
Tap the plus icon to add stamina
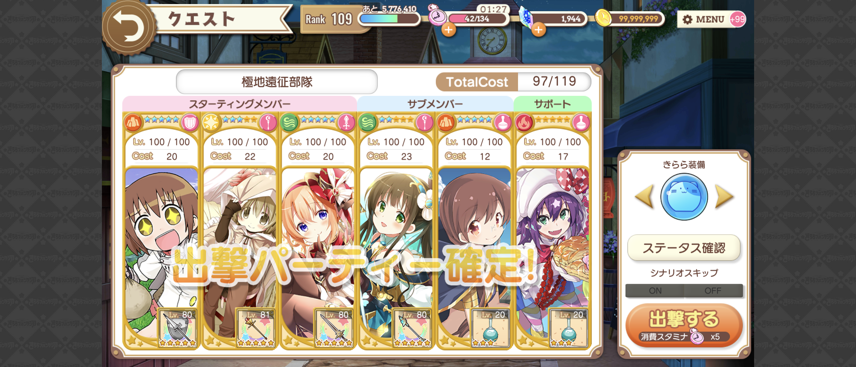point(449,30)
